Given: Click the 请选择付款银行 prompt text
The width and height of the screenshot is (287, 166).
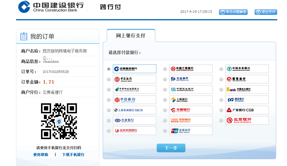Looking at the screenshot, I should click(125, 53).
